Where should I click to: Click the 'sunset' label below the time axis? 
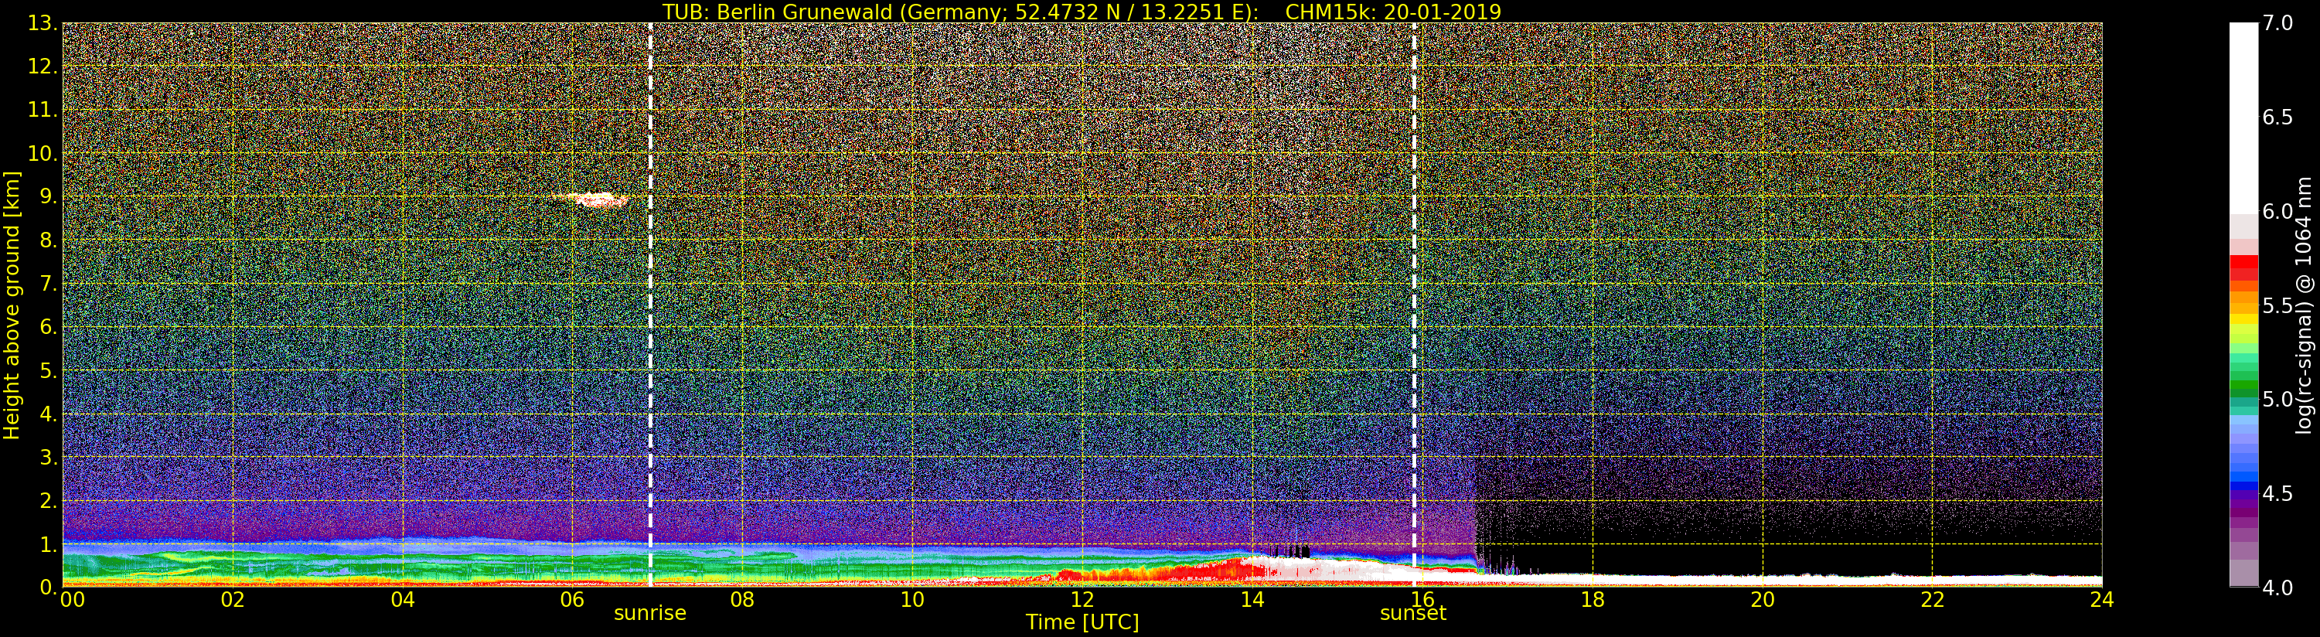(1413, 613)
